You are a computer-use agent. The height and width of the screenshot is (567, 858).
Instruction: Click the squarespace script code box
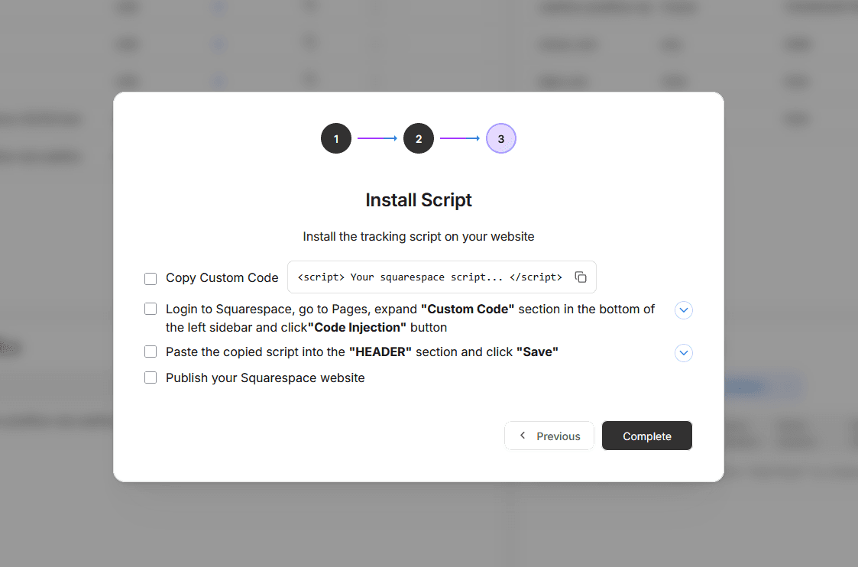(x=429, y=277)
